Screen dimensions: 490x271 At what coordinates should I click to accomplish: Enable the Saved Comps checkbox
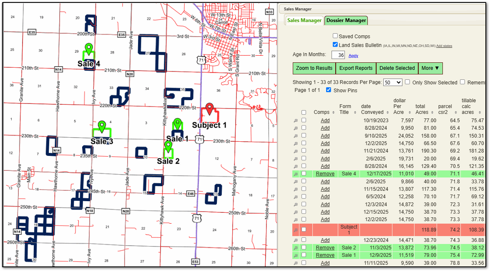pyautogui.click(x=335, y=36)
